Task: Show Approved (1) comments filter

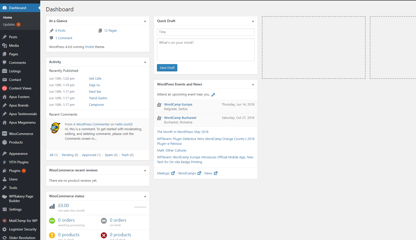Action: [92, 155]
